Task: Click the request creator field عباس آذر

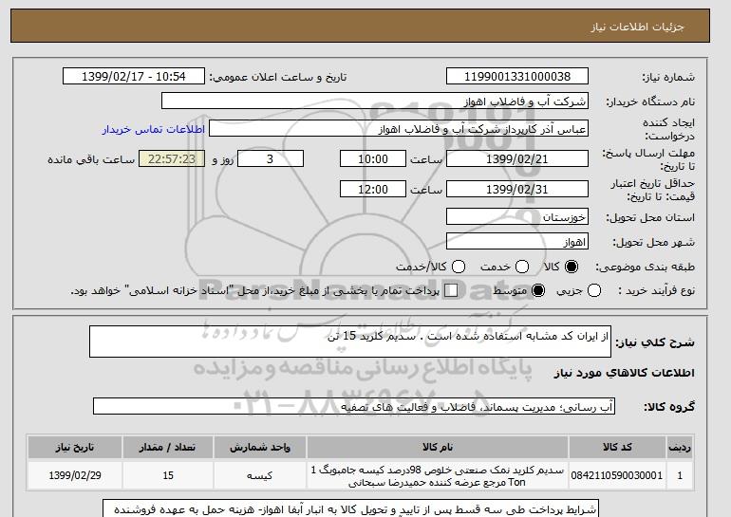Action: click(x=399, y=129)
